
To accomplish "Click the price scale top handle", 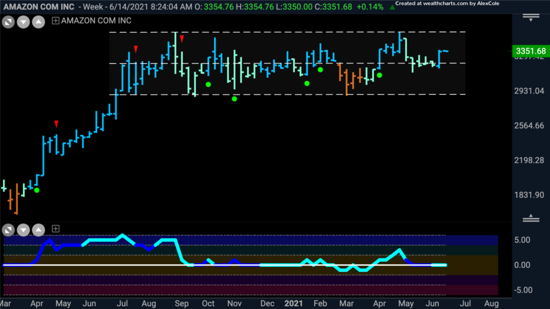I will [531, 18].
